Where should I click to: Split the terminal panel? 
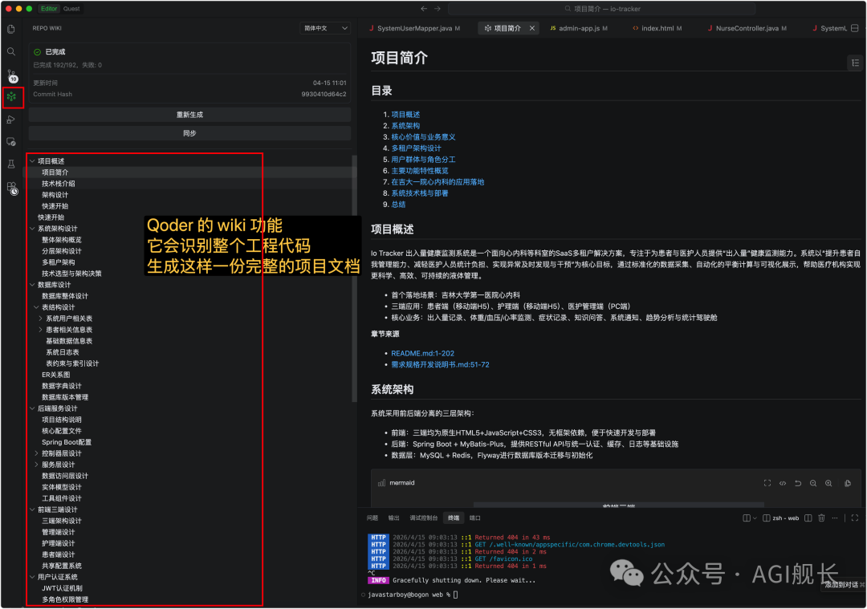tap(808, 518)
